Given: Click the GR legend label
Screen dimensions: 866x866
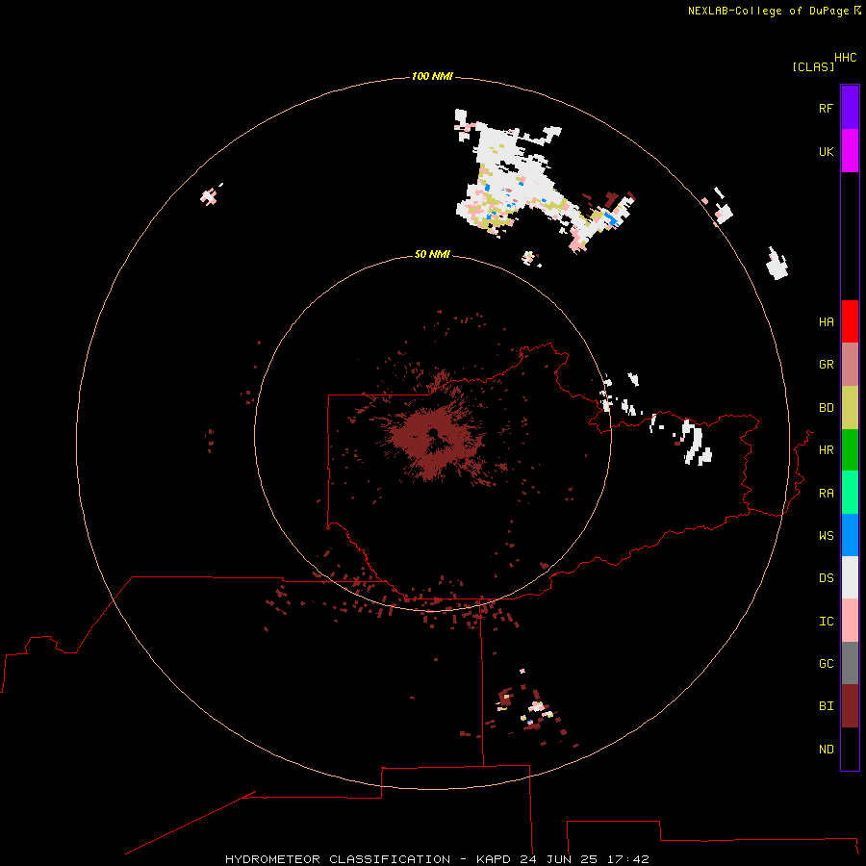Looking at the screenshot, I should [x=826, y=365].
